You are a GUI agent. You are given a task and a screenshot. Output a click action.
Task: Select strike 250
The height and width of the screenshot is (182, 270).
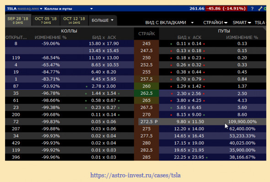coord(146,58)
